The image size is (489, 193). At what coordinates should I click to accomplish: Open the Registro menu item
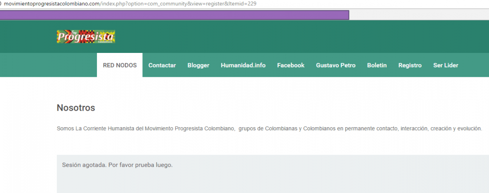click(x=410, y=65)
